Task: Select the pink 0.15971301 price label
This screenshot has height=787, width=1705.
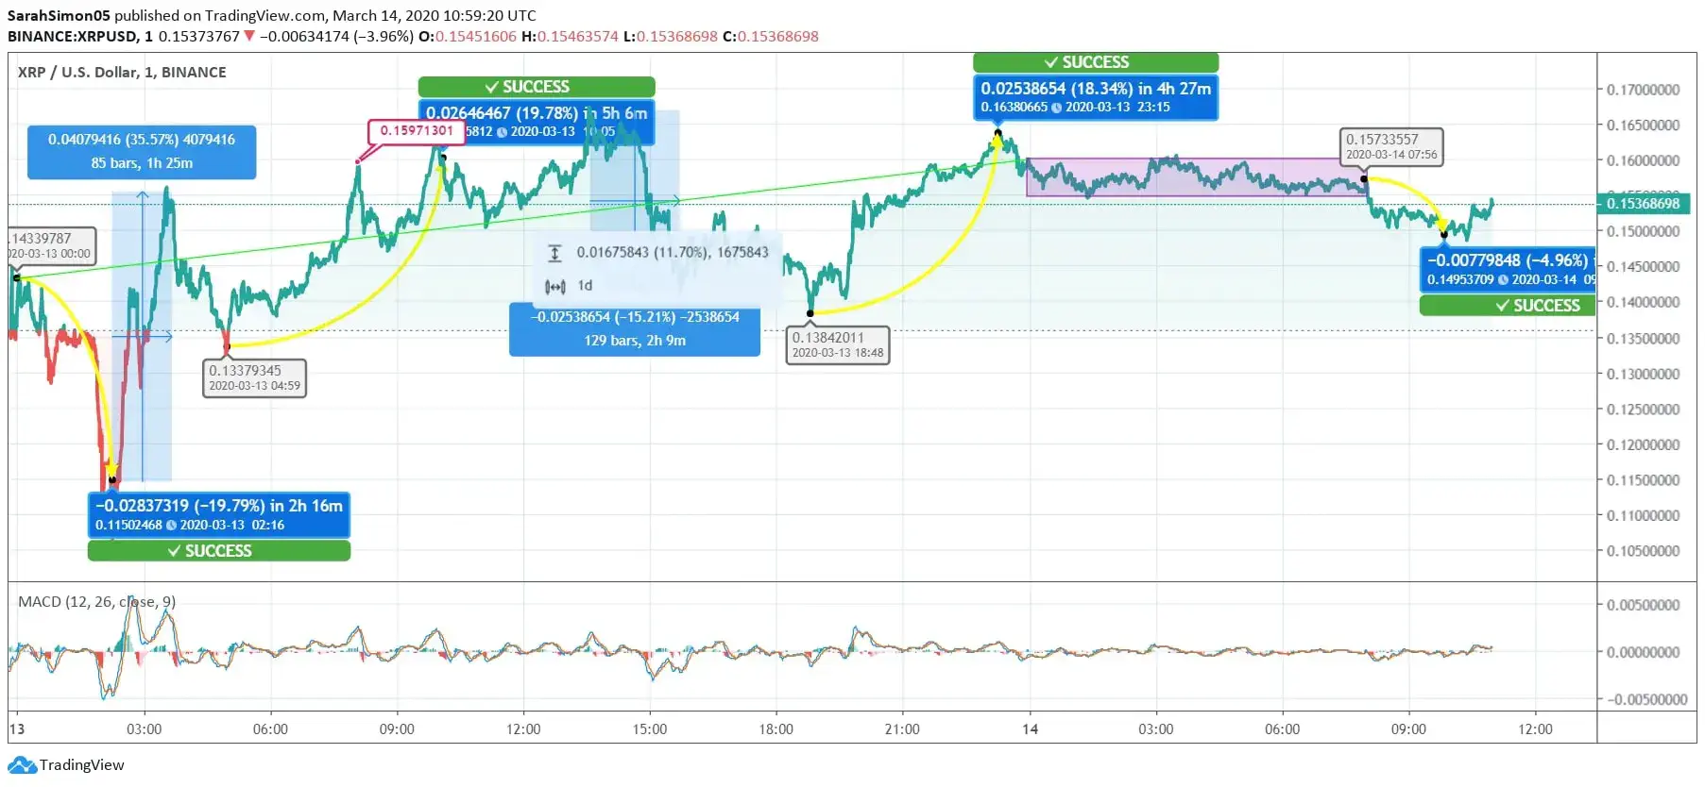Action: click(417, 131)
